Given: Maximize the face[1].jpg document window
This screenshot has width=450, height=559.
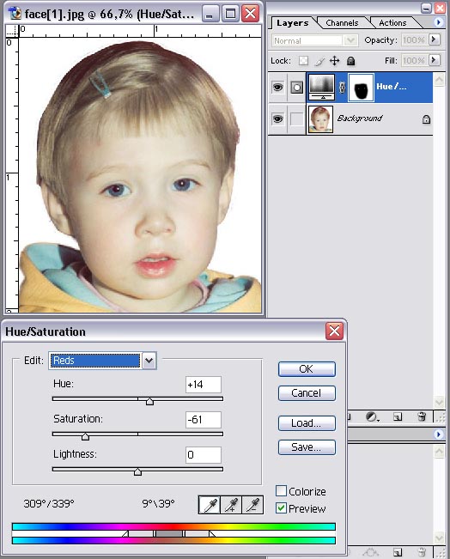Looking at the screenshot, I should point(230,14).
